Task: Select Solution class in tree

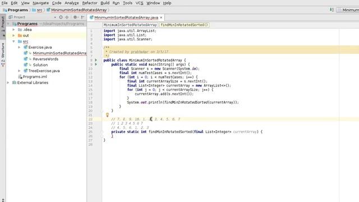Action: coord(40,65)
